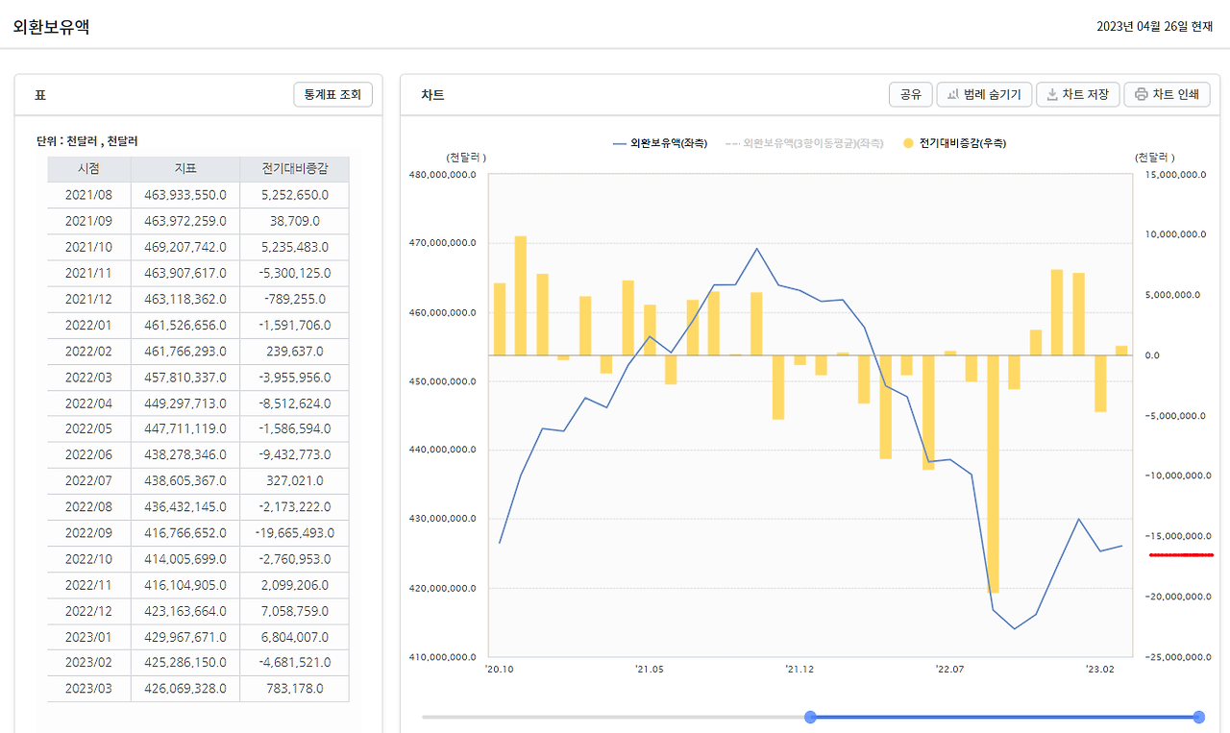The width and height of the screenshot is (1230, 733).
Task: Click the blue selected track of the range slider
Action: 1004,717
